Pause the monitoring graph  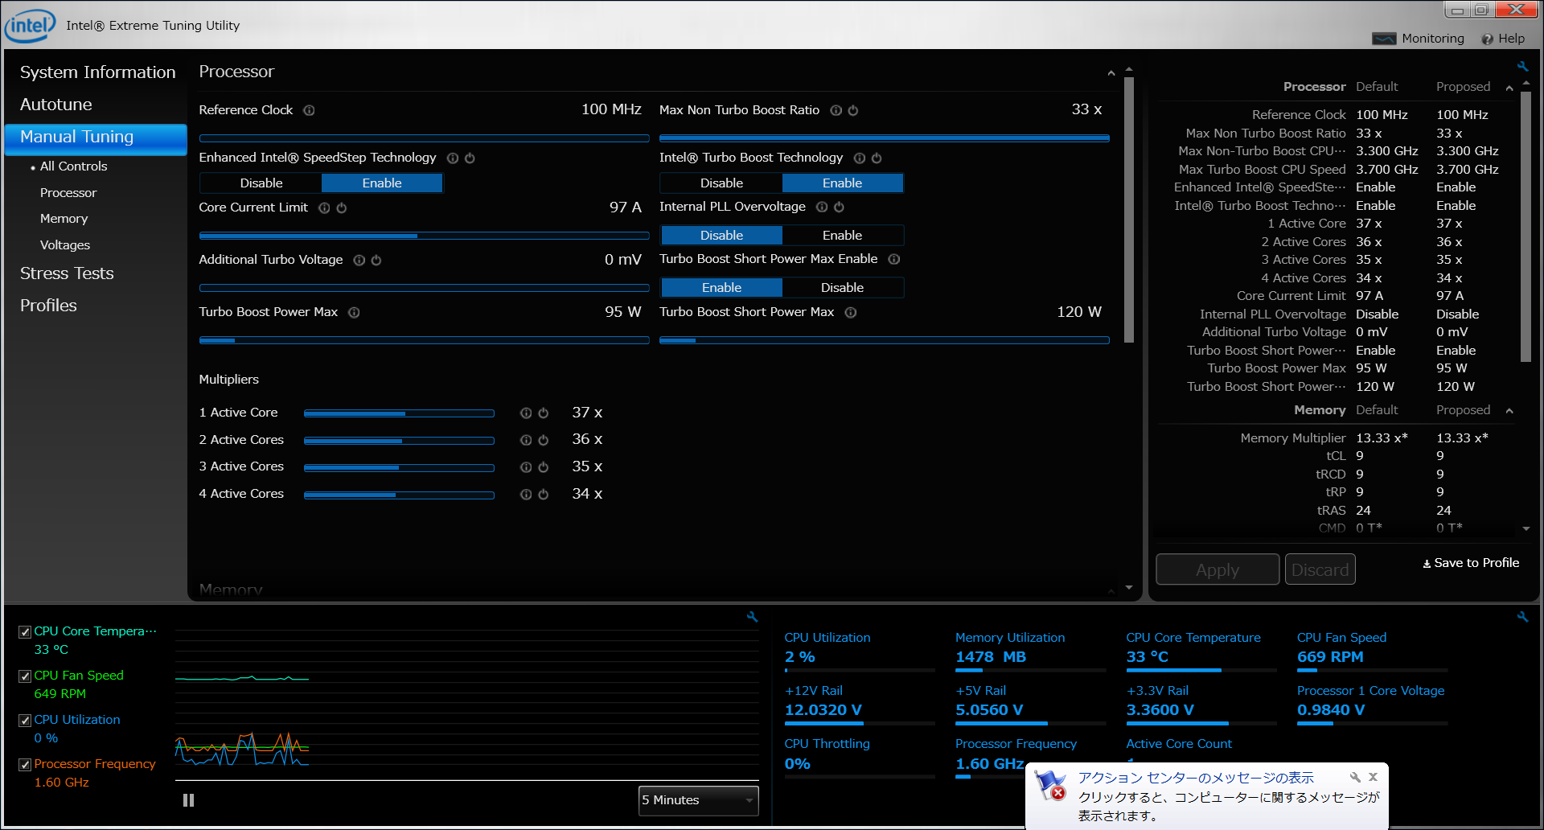pyautogui.click(x=188, y=800)
